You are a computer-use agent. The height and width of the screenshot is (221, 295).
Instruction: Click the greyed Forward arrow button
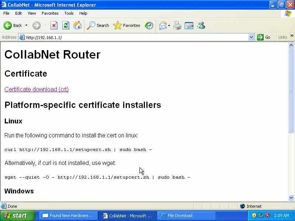pos(37,25)
